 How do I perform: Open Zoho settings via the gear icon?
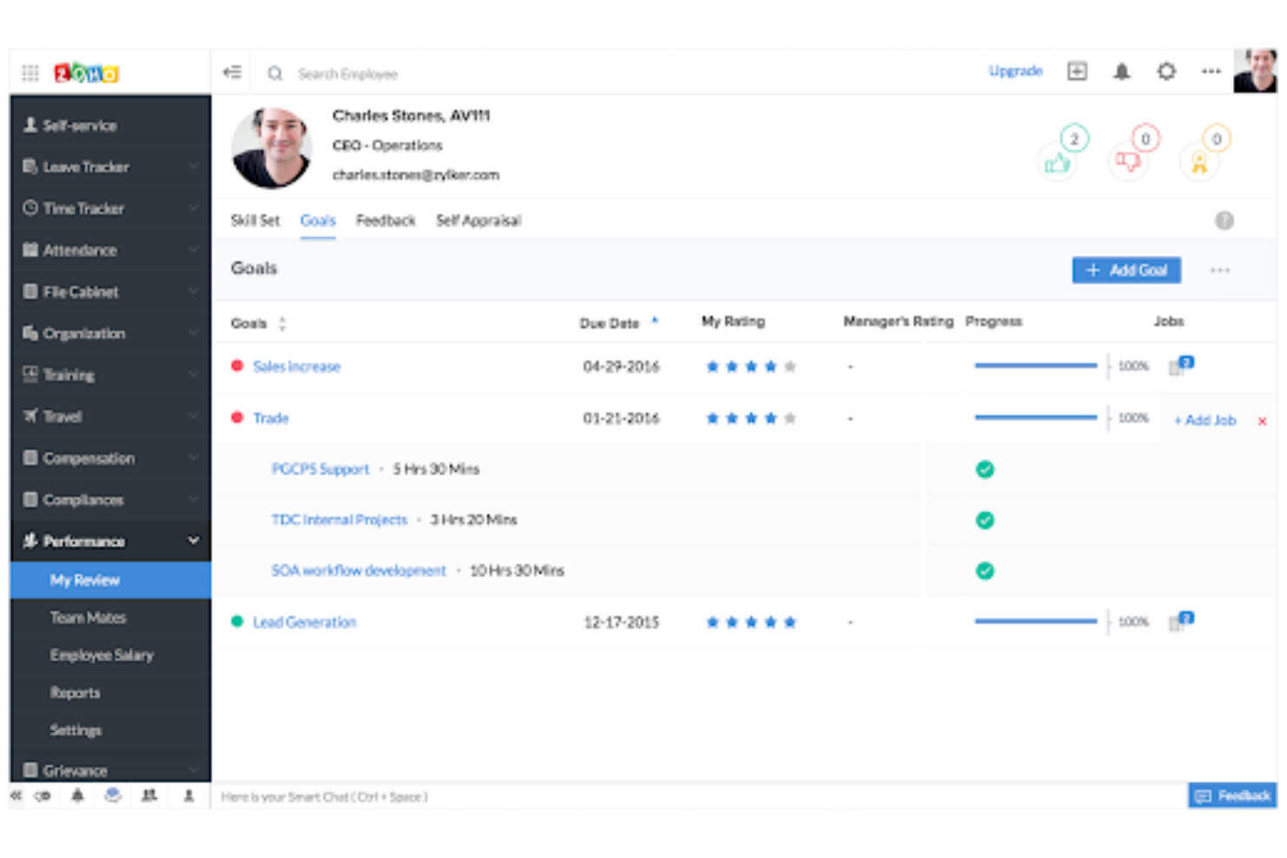[1166, 71]
